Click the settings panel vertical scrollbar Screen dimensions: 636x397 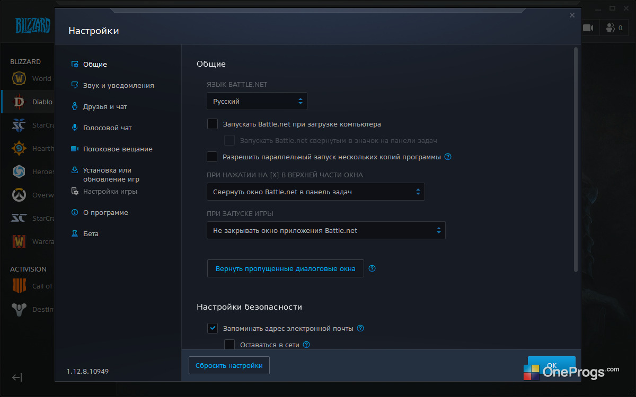pos(576,160)
